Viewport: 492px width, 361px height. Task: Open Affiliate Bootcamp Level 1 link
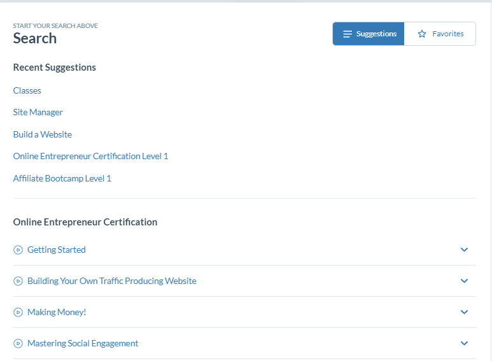tap(62, 178)
